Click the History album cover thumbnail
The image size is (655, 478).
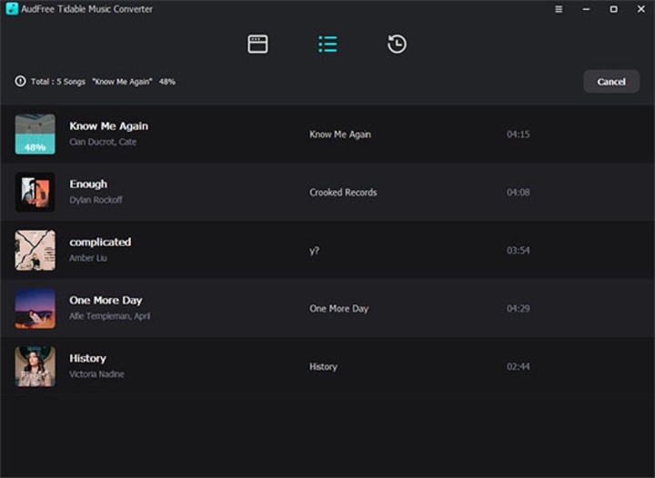click(35, 366)
